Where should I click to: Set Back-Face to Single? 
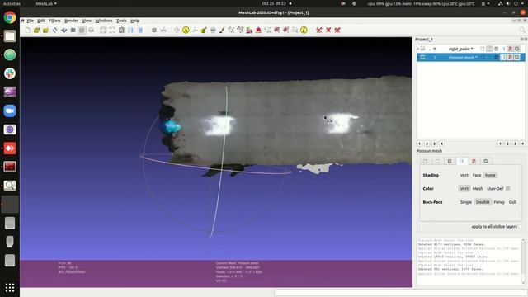point(465,202)
